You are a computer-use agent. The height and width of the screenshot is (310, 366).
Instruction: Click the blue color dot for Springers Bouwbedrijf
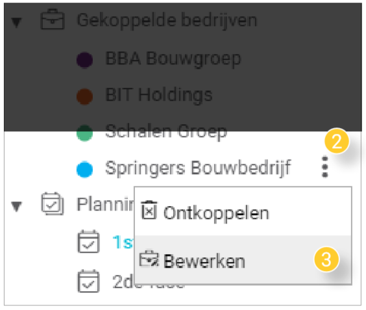pyautogui.click(x=84, y=169)
